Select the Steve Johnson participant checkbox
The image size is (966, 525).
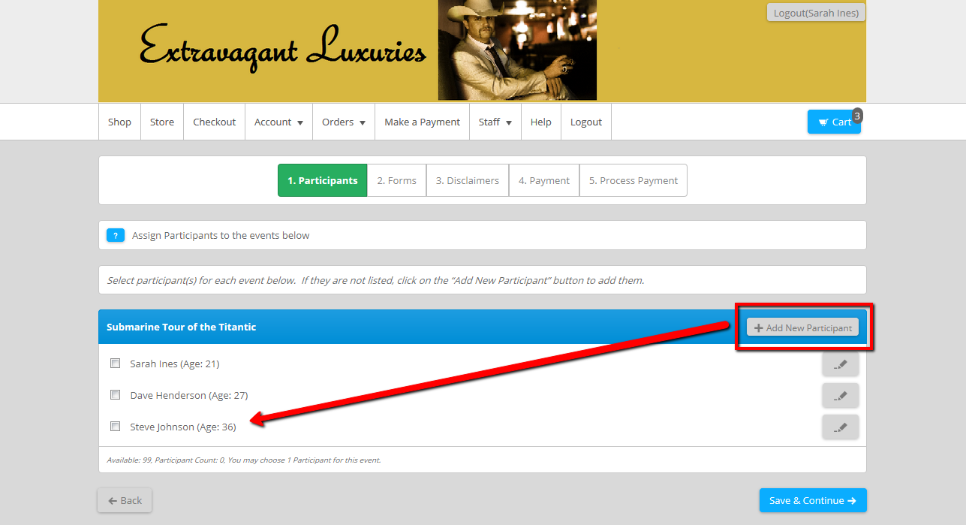116,427
